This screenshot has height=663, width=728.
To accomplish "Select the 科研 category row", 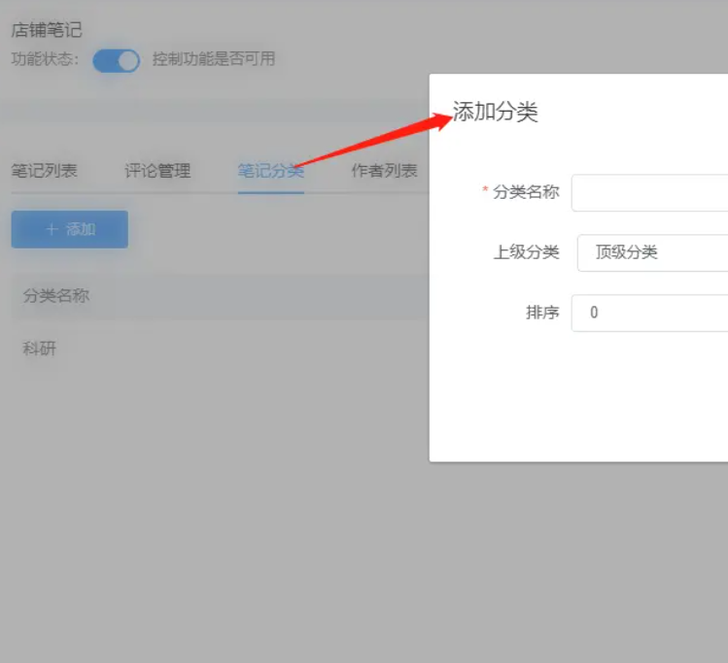I will [220, 348].
